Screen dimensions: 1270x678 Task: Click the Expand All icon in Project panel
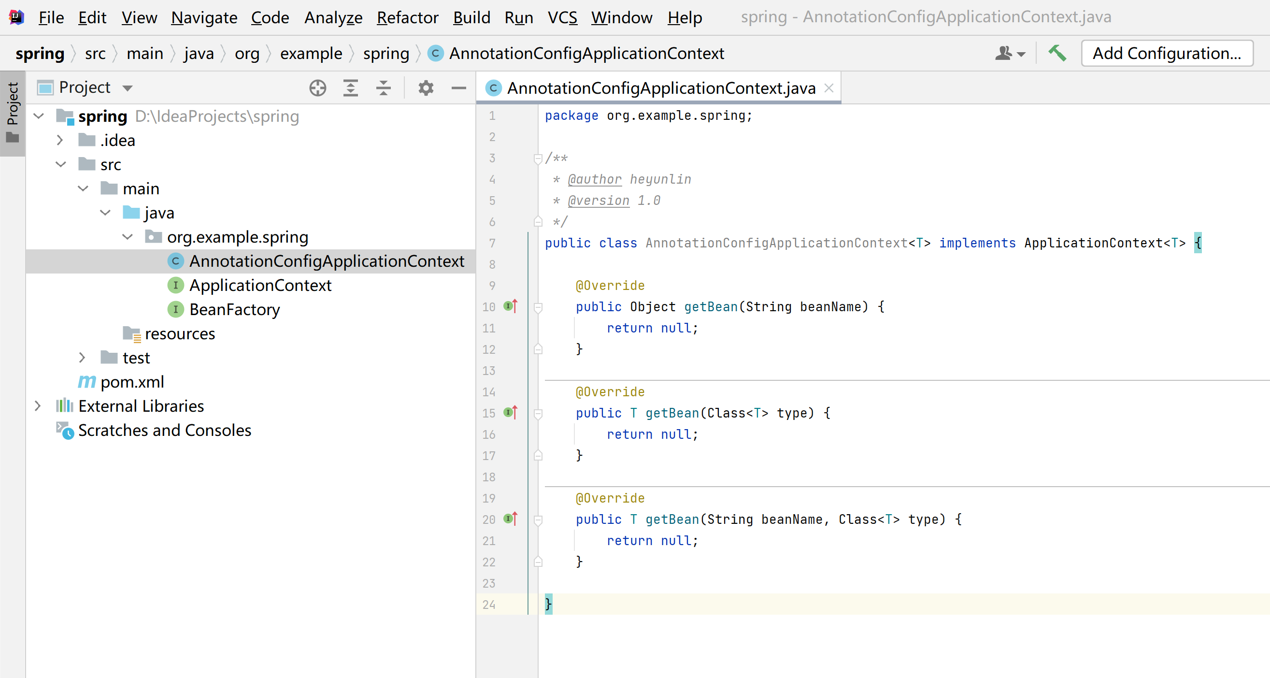(x=351, y=88)
